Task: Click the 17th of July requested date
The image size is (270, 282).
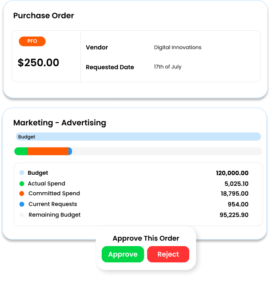Action: [x=167, y=67]
